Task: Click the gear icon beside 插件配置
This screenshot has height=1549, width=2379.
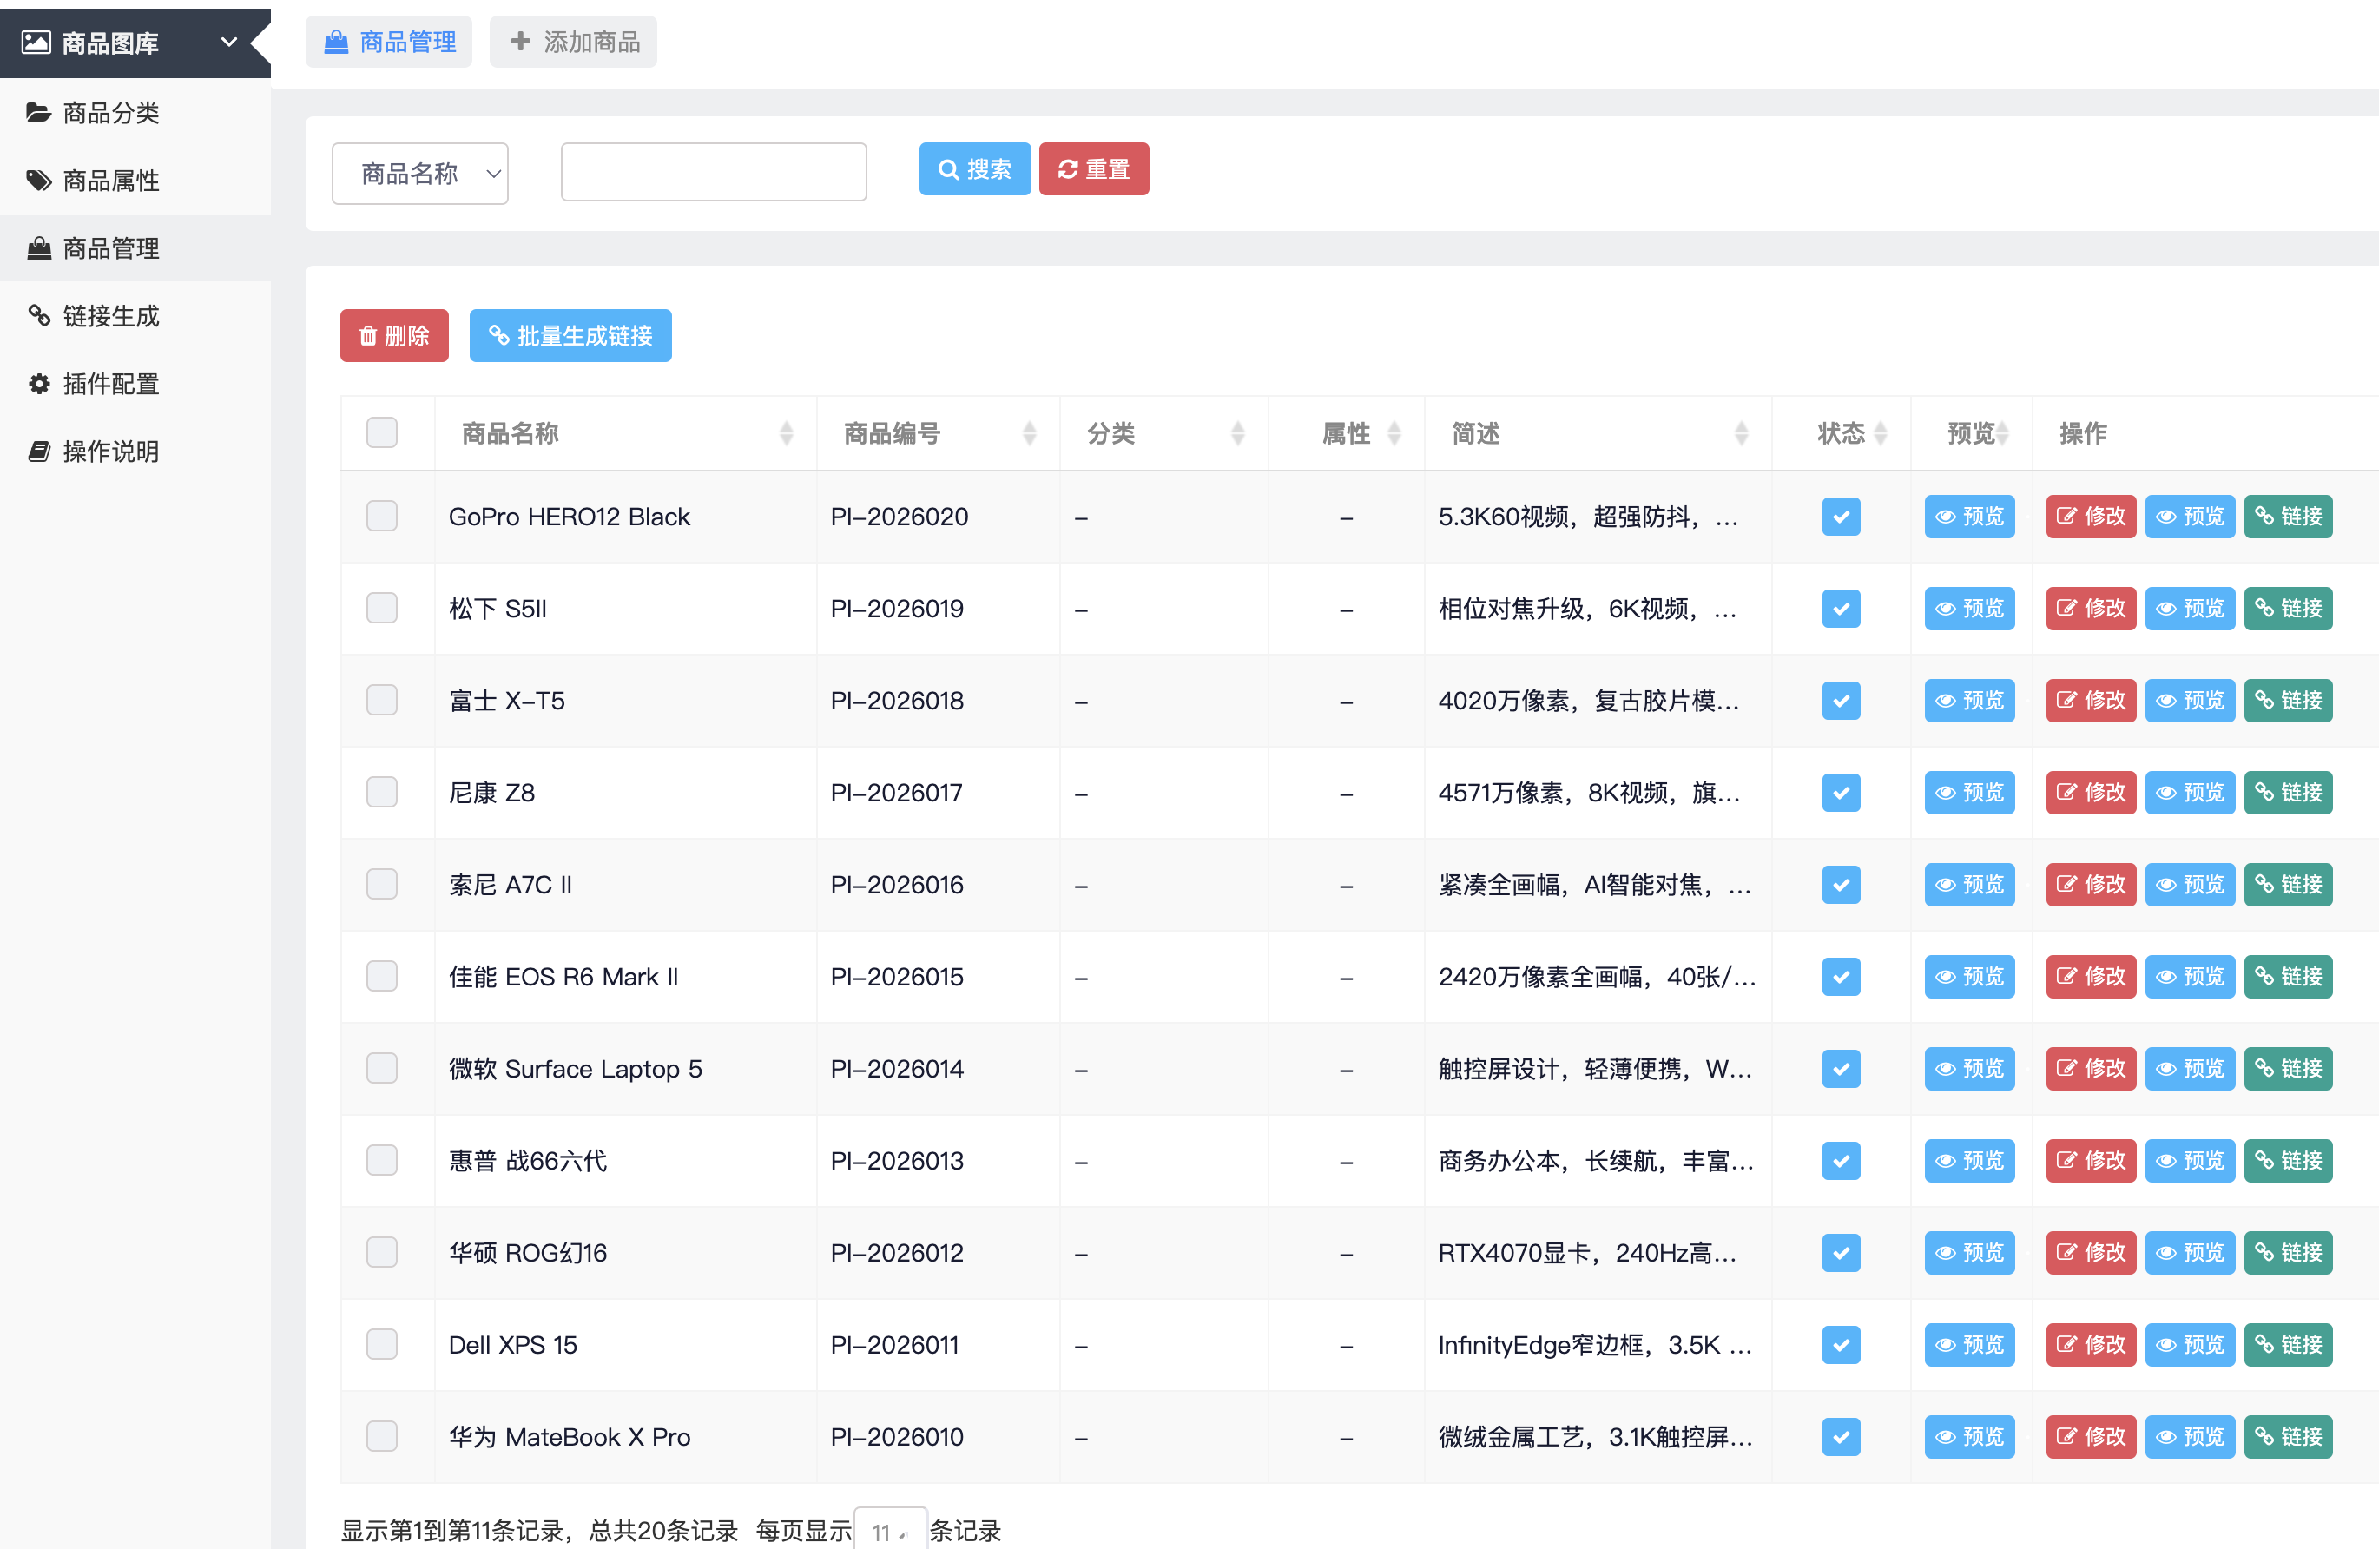Action: tap(39, 383)
